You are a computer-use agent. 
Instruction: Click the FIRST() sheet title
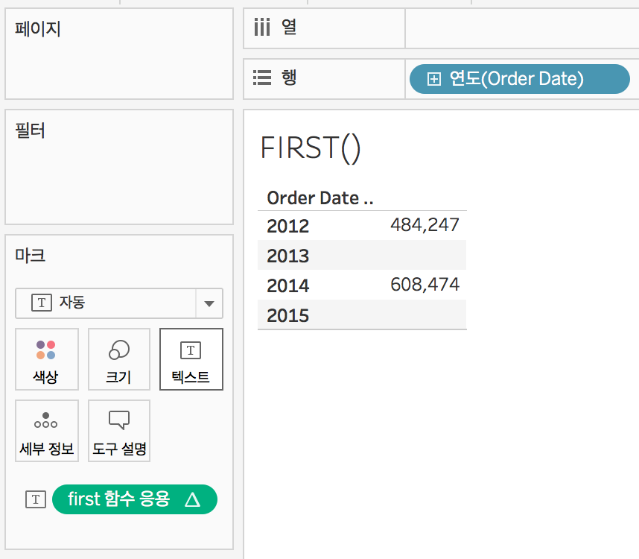coord(311,148)
